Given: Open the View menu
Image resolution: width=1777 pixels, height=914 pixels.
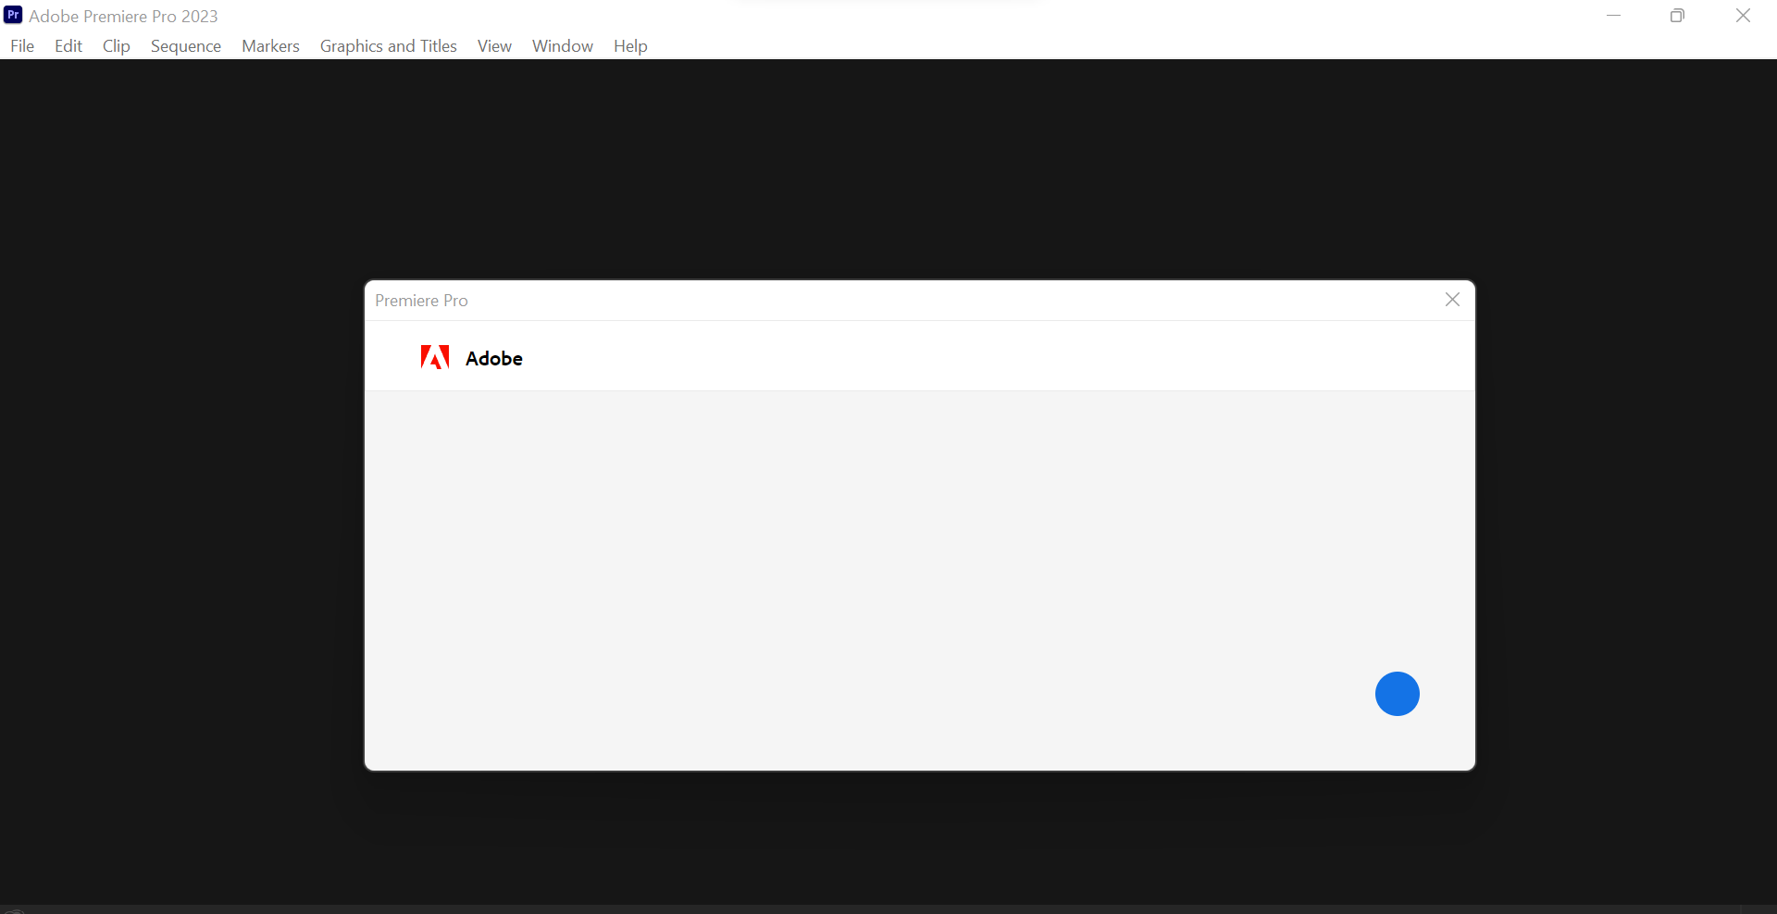Looking at the screenshot, I should pyautogui.click(x=493, y=46).
